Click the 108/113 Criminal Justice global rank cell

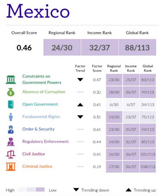(148, 167)
